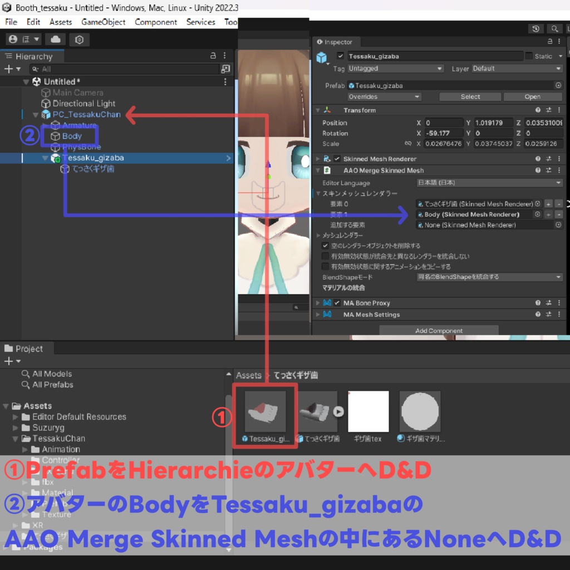Remove Body renderer element with minus button
570x570 pixels.
[x=559, y=214]
